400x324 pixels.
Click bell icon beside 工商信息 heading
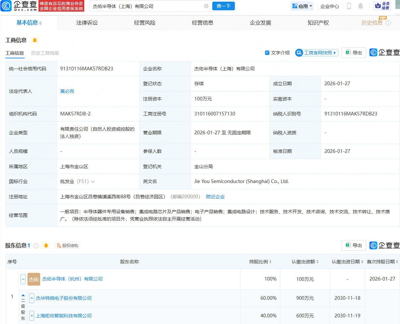click(35, 40)
